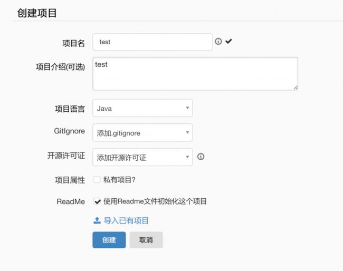The height and width of the screenshot is (271, 343).
Task: Open the 导入已有项目 link
Action: (x=126, y=221)
